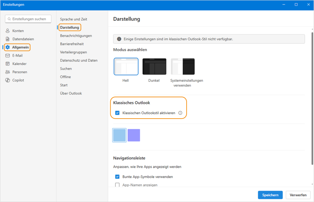Click the Allgemein gear icon
This screenshot has width=314, height=202.
[x=8, y=47]
